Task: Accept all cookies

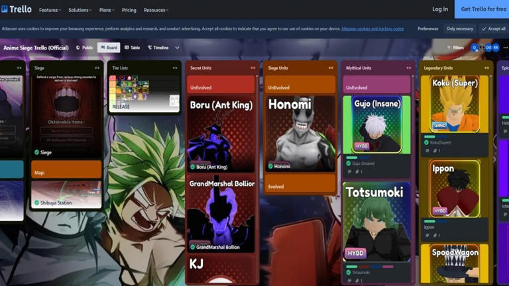Action: (494, 28)
